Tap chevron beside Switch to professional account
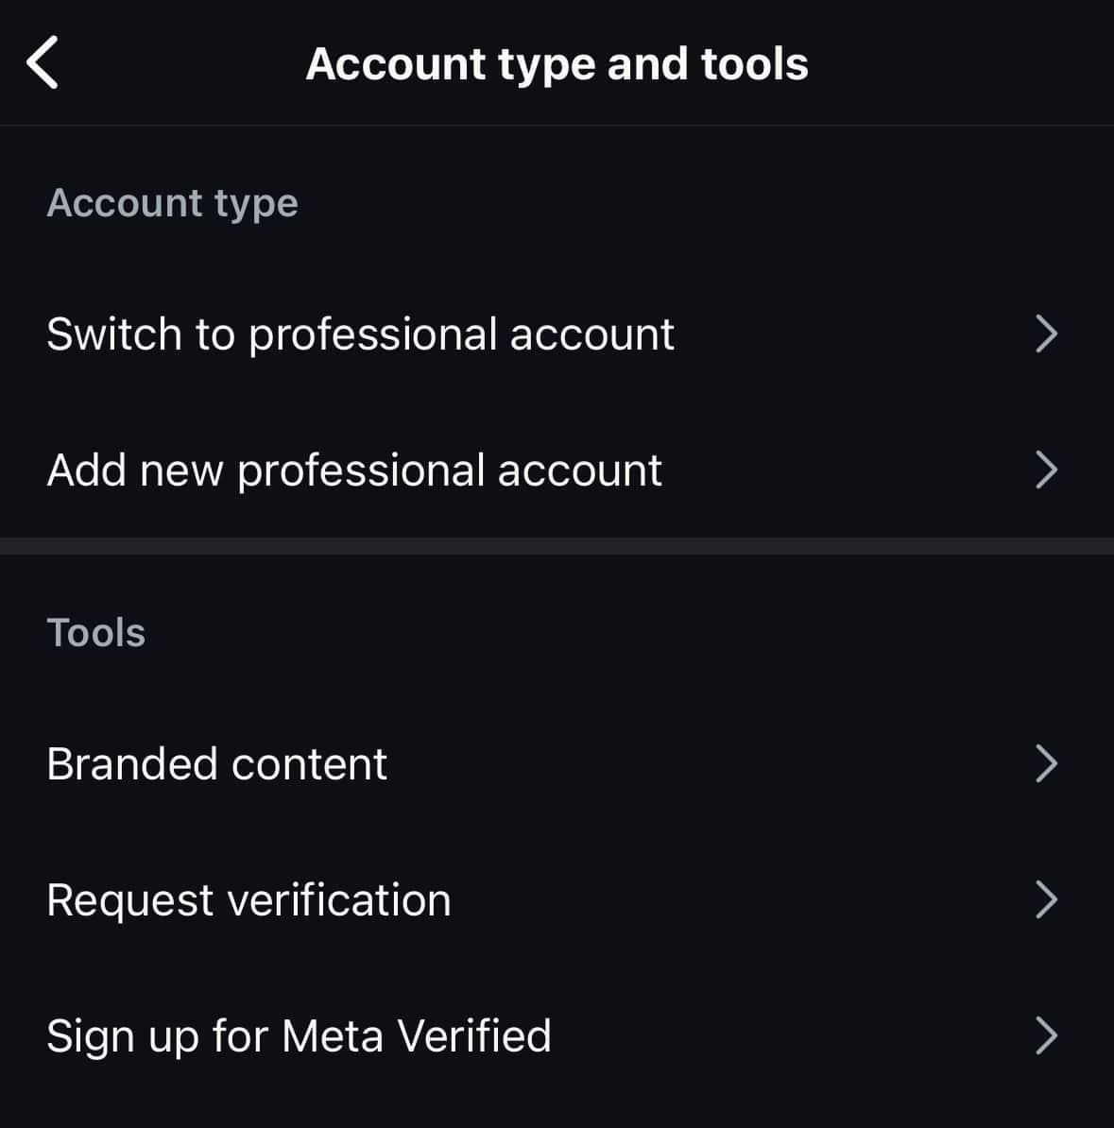This screenshot has width=1114, height=1128. 1046,333
